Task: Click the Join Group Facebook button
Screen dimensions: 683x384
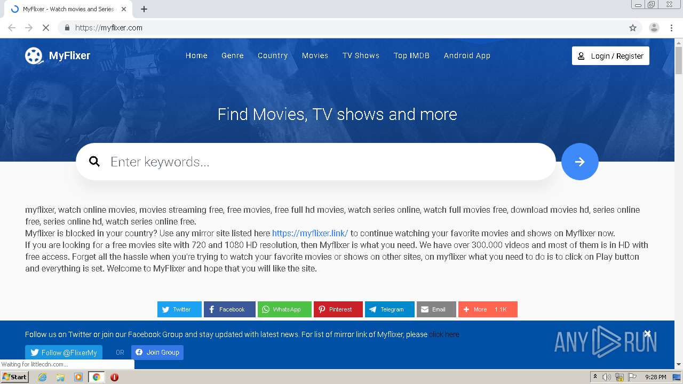Action: point(157,353)
